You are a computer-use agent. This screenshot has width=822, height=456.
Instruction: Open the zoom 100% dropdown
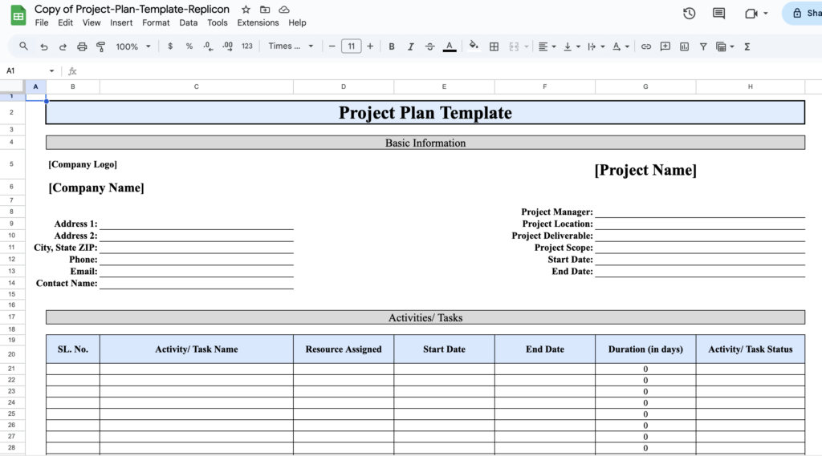click(133, 46)
